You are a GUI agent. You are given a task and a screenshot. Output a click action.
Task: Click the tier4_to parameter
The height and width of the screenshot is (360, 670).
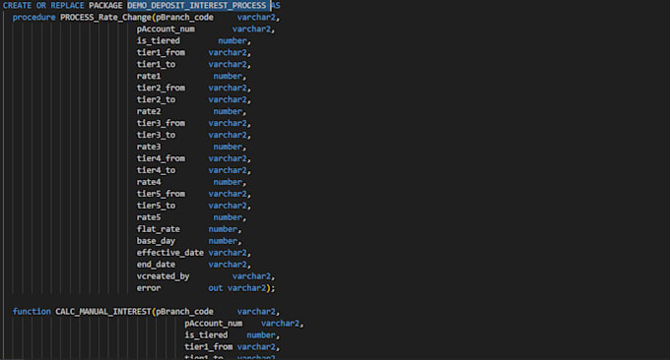156,170
